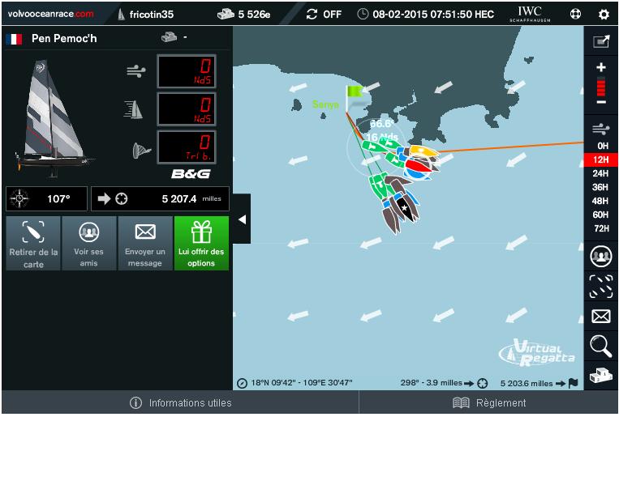Click Lui offrir des options button

click(x=201, y=243)
